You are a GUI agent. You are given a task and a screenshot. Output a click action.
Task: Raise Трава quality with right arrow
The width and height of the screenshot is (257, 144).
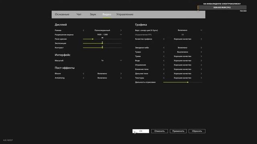(201, 56)
